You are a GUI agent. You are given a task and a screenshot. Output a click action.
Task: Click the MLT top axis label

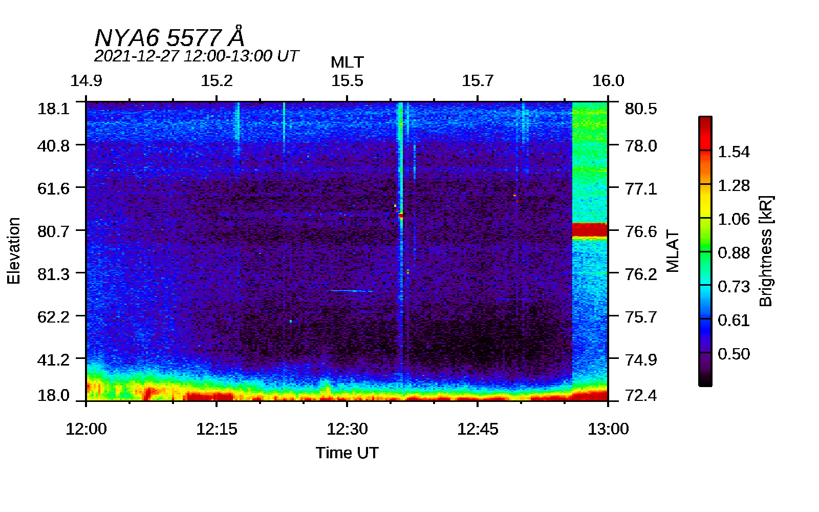point(347,62)
